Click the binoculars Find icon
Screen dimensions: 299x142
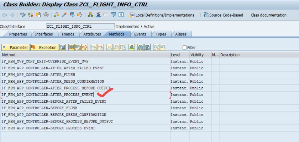tap(141, 47)
